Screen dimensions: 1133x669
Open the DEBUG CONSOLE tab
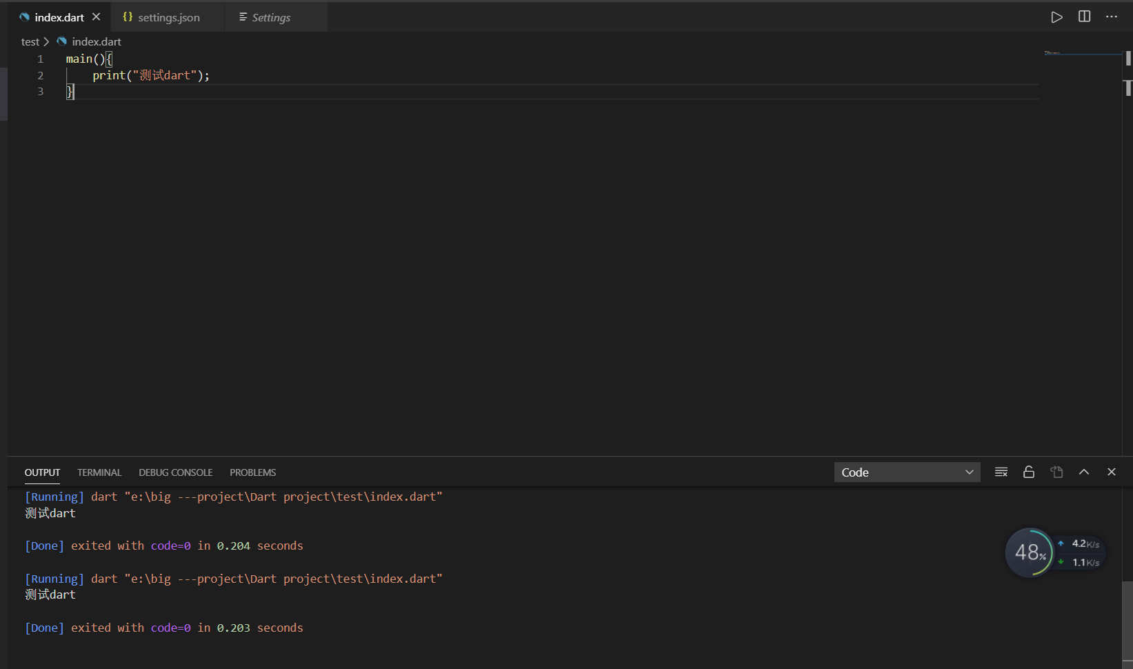pos(175,472)
